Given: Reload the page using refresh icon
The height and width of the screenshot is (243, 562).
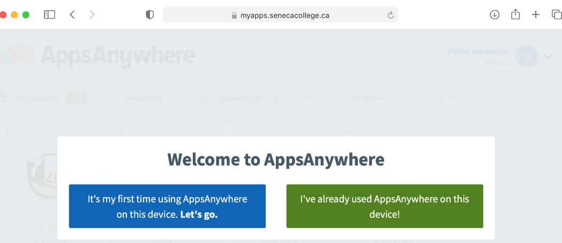Looking at the screenshot, I should (391, 15).
